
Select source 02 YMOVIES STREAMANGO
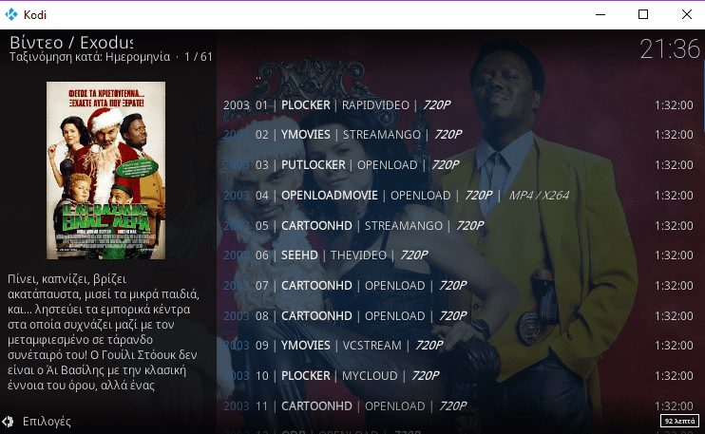coord(459,135)
